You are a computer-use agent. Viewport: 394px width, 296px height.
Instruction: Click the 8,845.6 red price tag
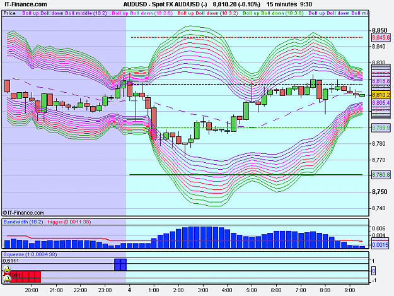click(x=381, y=38)
